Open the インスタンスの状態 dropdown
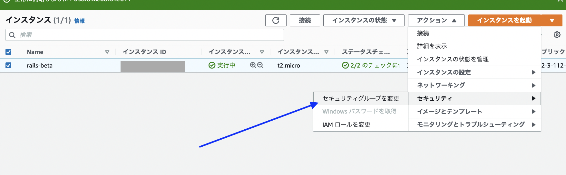 pyautogui.click(x=364, y=20)
